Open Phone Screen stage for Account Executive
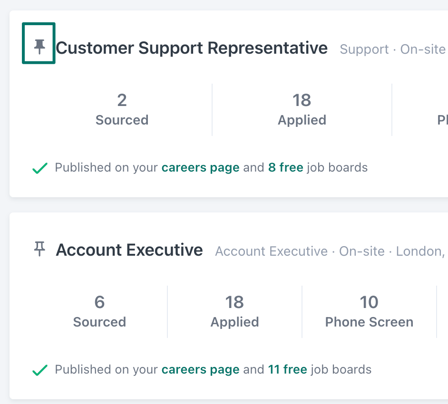 [x=369, y=312]
